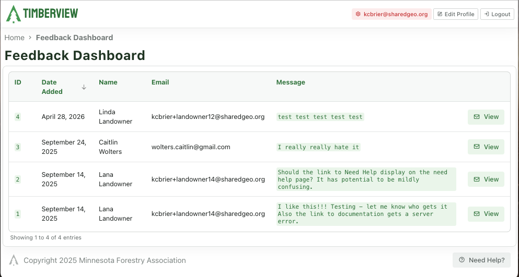This screenshot has height=277, width=519.
Task: Click envelope icon in Linda Landowner's View button
Action: pyautogui.click(x=477, y=117)
